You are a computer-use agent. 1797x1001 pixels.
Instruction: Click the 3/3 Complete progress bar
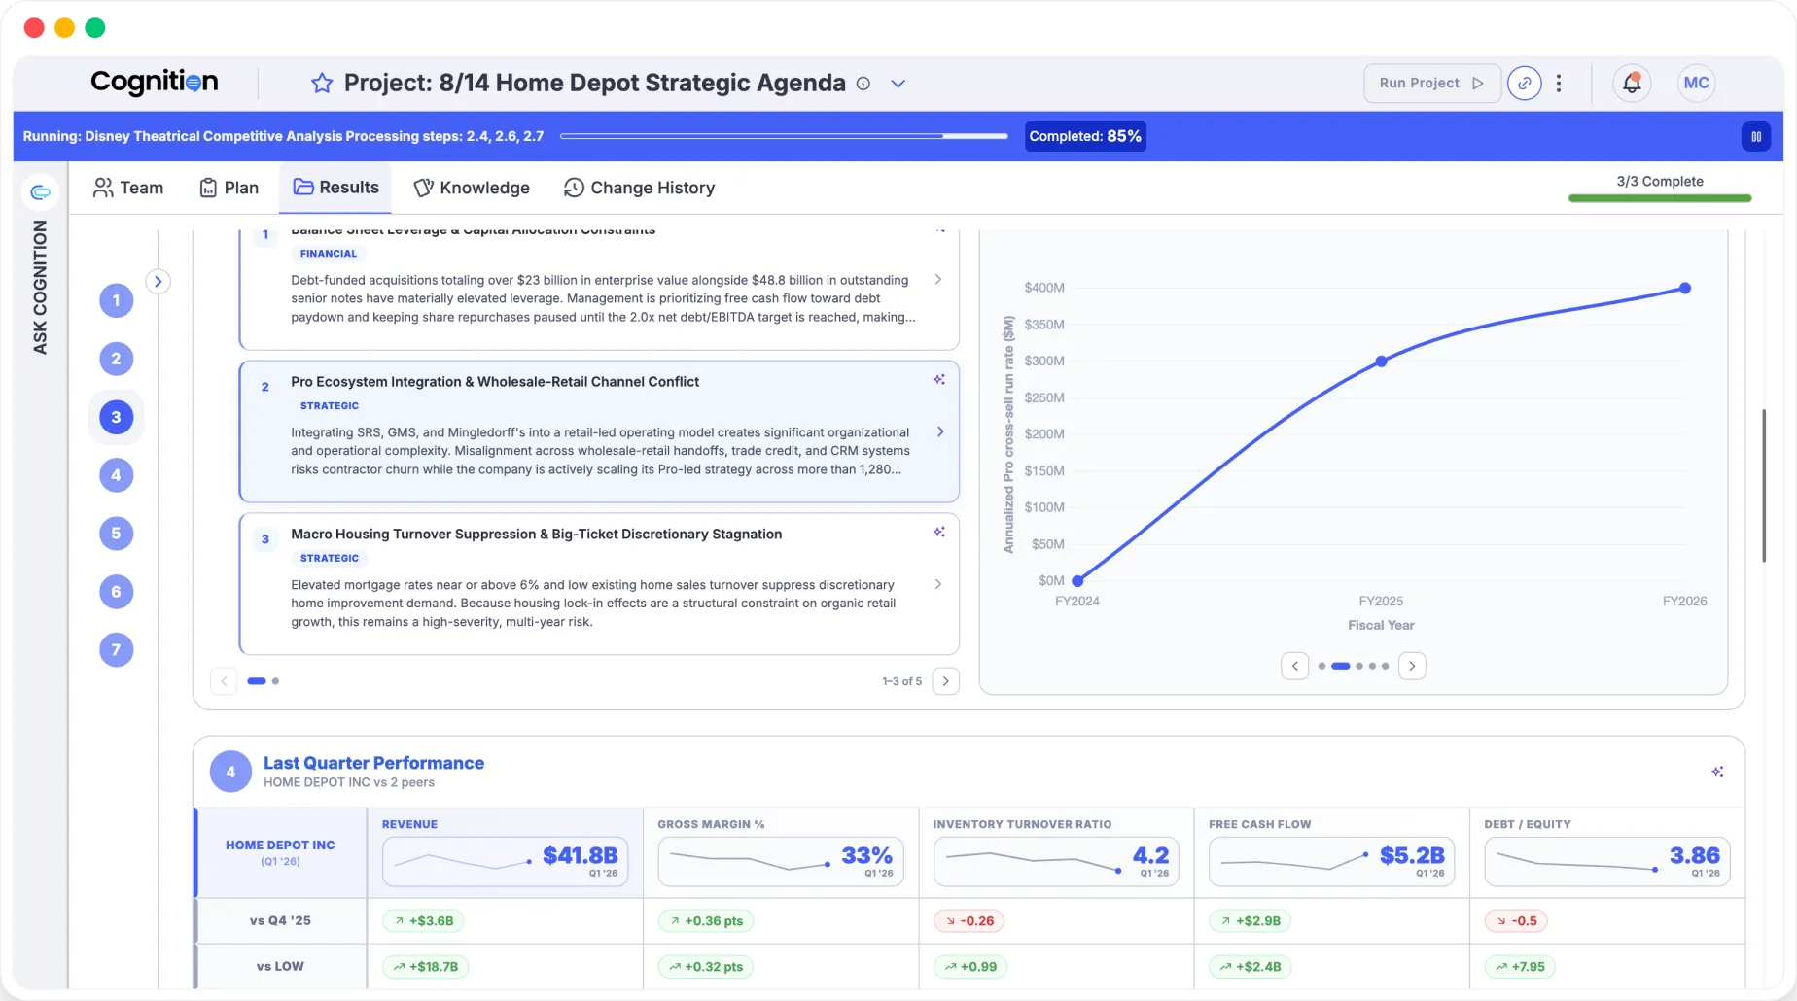[x=1660, y=198]
